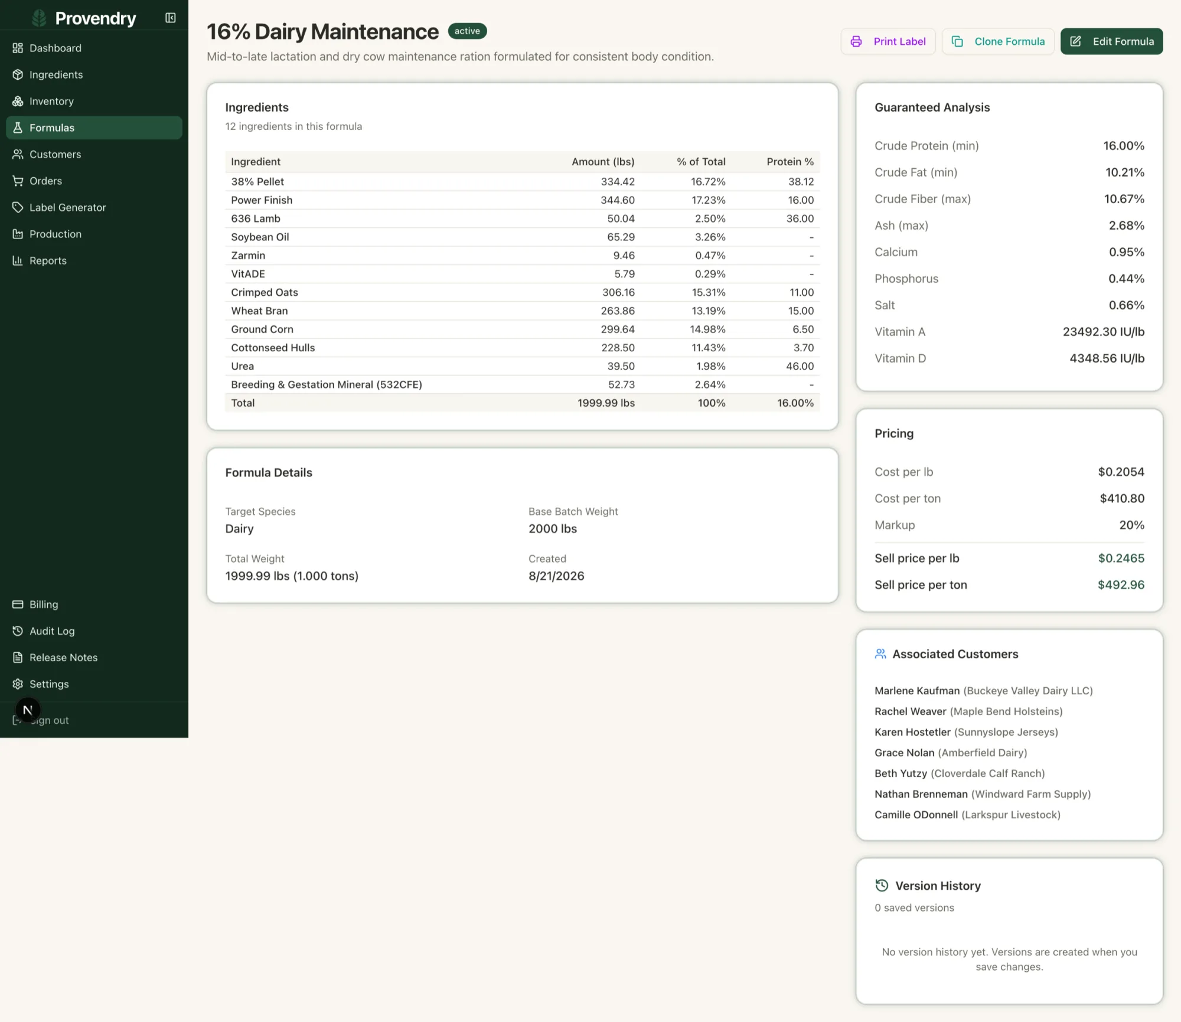Click the Protein % column header
The height and width of the screenshot is (1022, 1181).
(790, 162)
